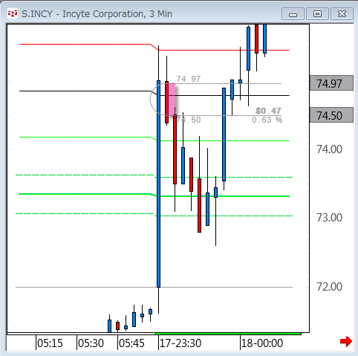This screenshot has height=356, width=358.
Task: Click the 18-00:00 time label
Action: (x=262, y=343)
